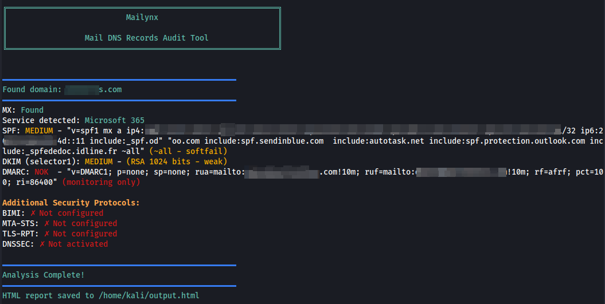Click the (RSA 1024 bits - weak) note
Viewport: 605px width, 304px height.
177,161
